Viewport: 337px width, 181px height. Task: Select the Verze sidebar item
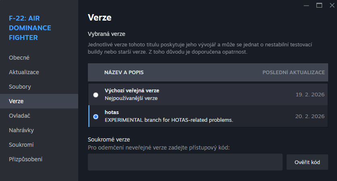coord(16,101)
